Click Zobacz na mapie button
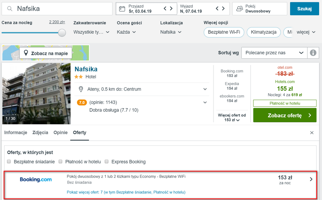This screenshot has height=200, width=322. (46, 53)
